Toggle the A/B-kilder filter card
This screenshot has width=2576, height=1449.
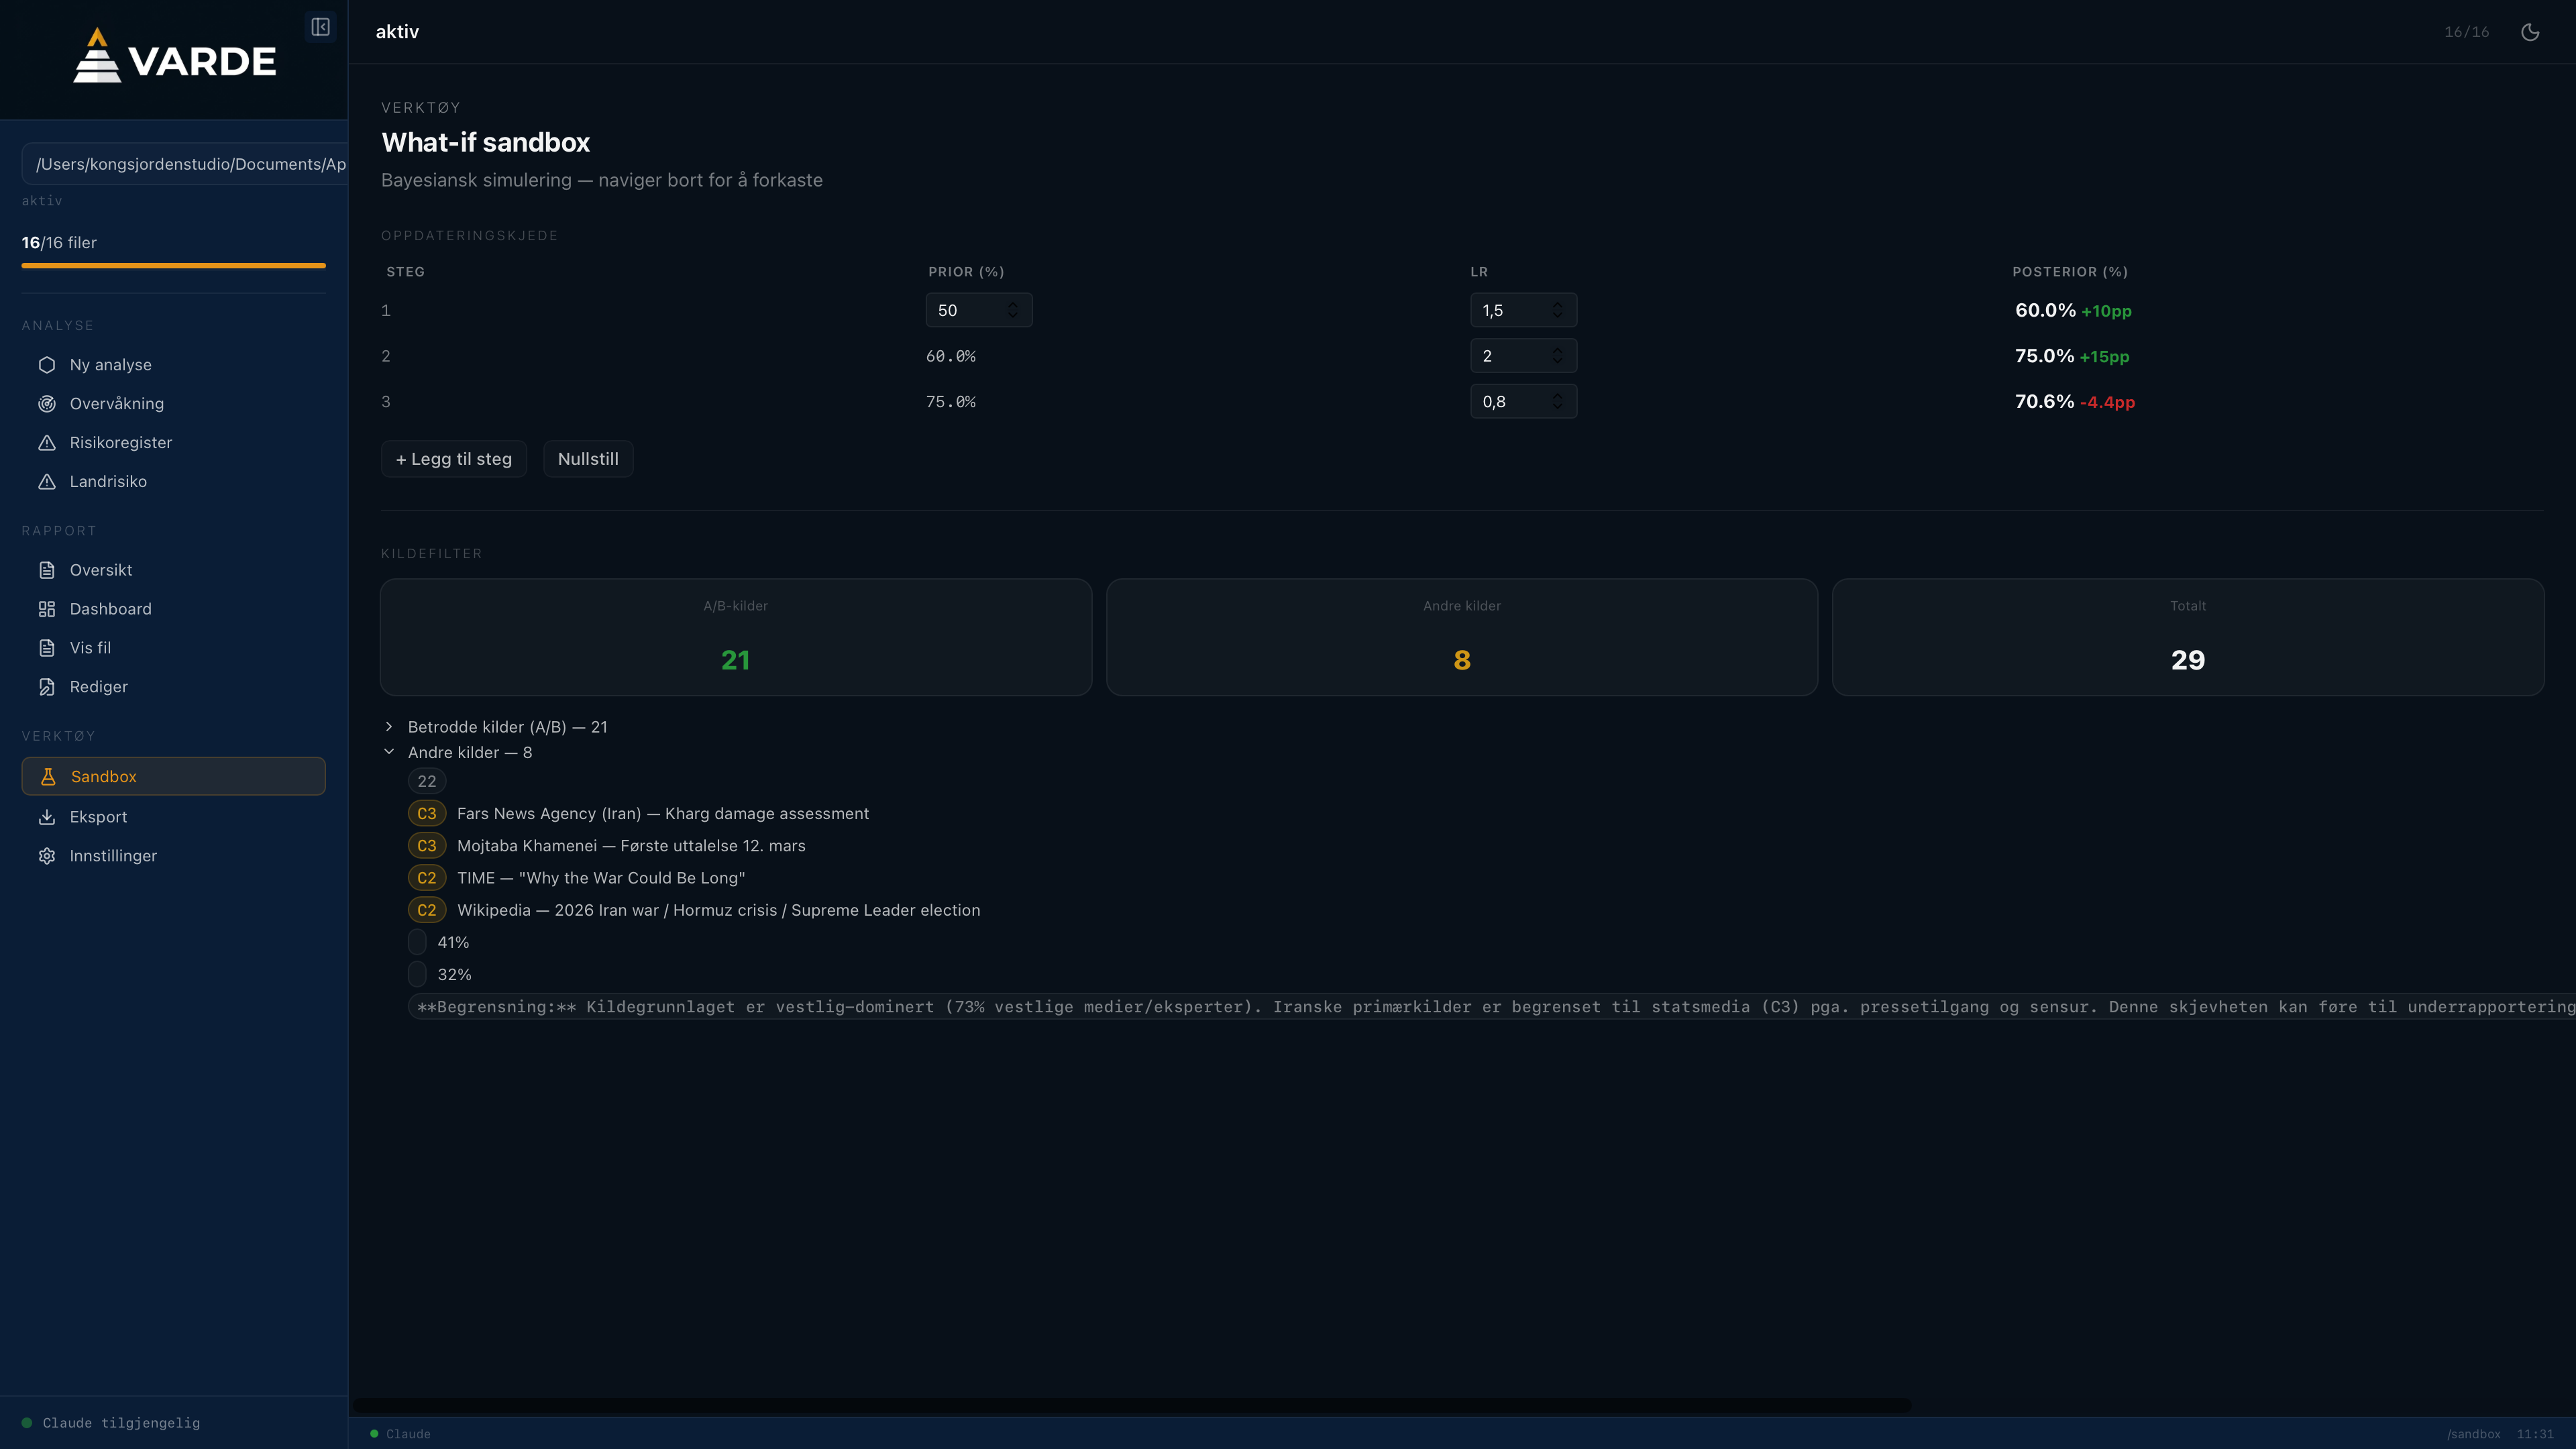pyautogui.click(x=735, y=637)
